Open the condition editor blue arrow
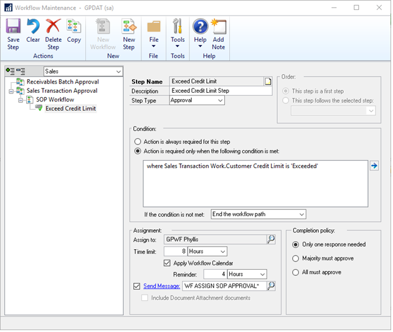Screen dimensions: 393x332 [x=374, y=166]
